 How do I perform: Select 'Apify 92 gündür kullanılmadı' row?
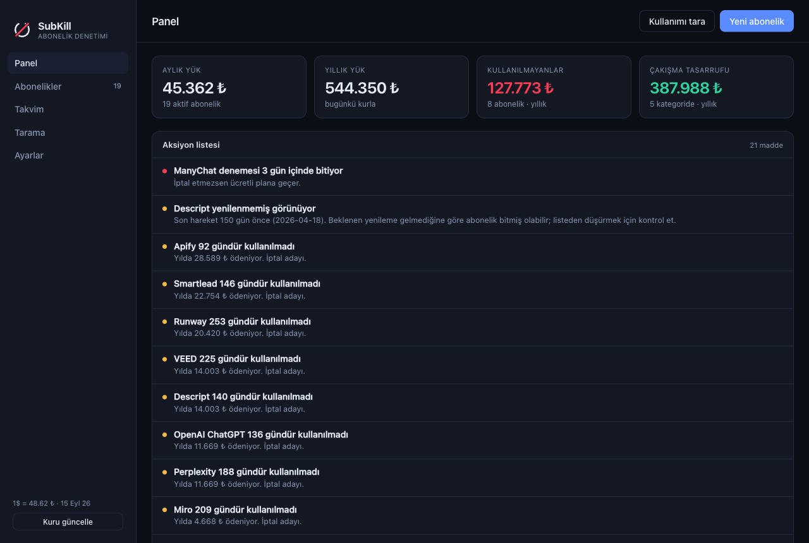point(473,252)
